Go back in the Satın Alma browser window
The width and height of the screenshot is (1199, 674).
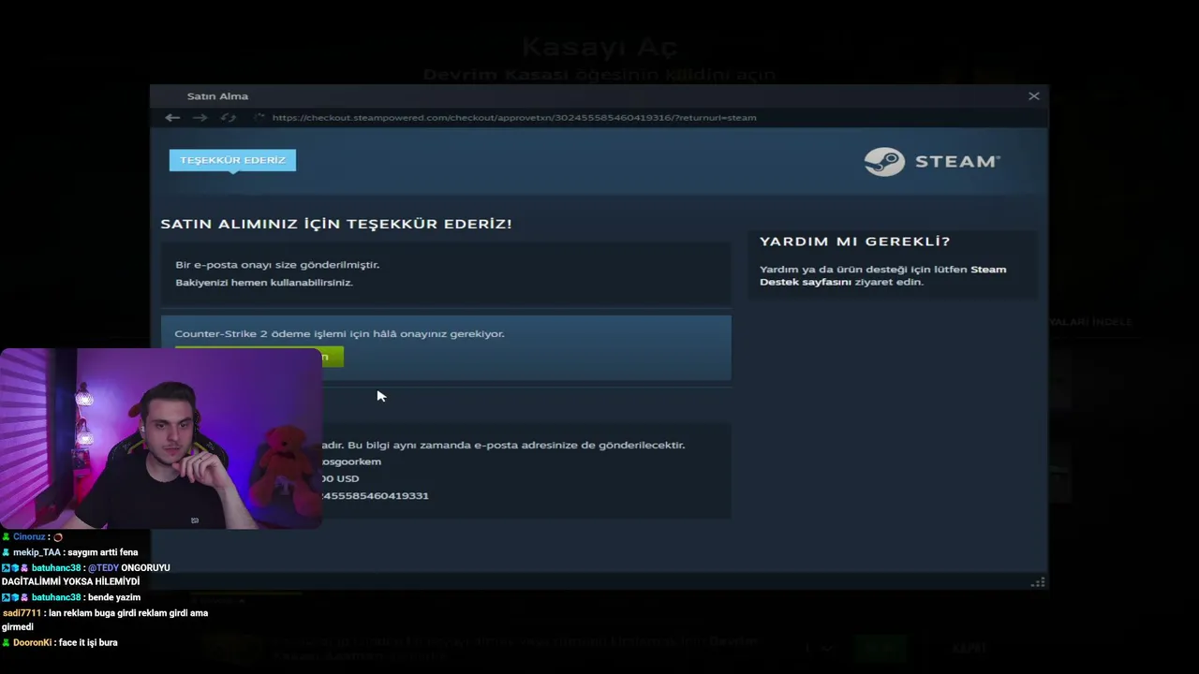pyautogui.click(x=172, y=117)
